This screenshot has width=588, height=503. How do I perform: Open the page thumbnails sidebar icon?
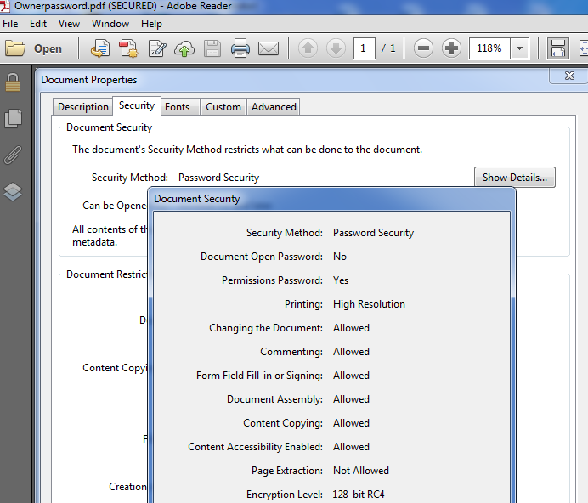(13, 118)
